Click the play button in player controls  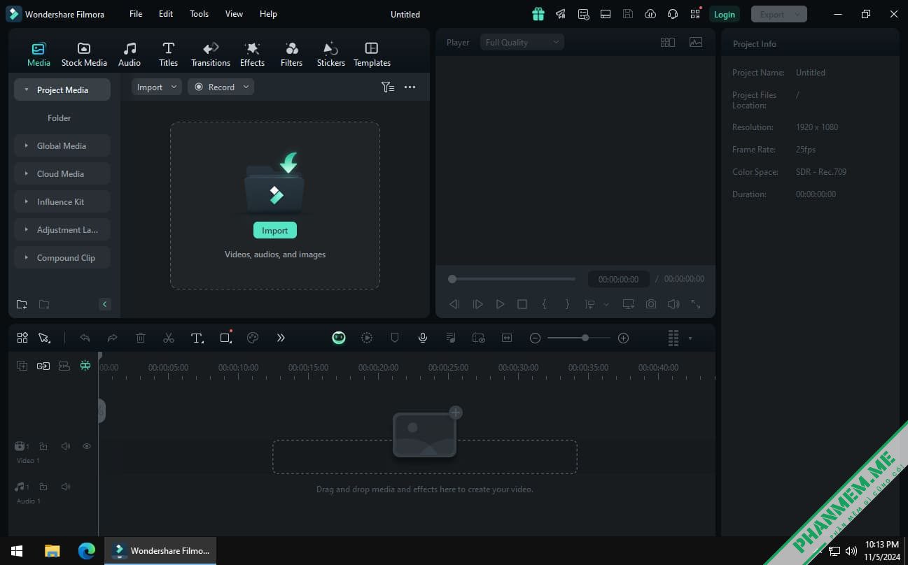[500, 304]
